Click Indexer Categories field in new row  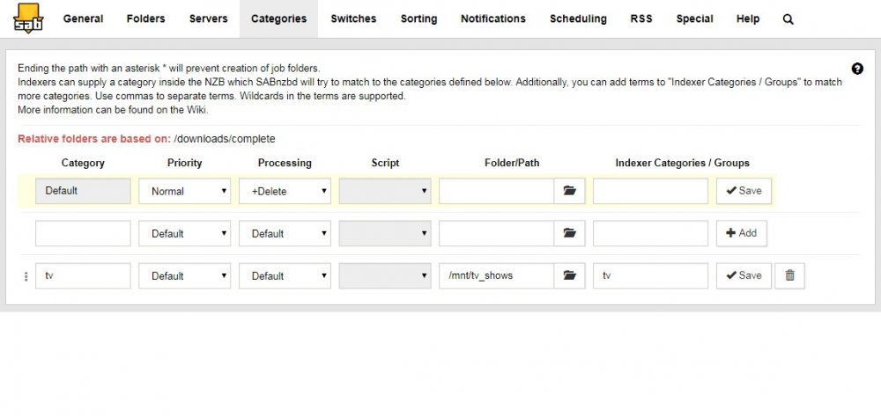click(651, 233)
